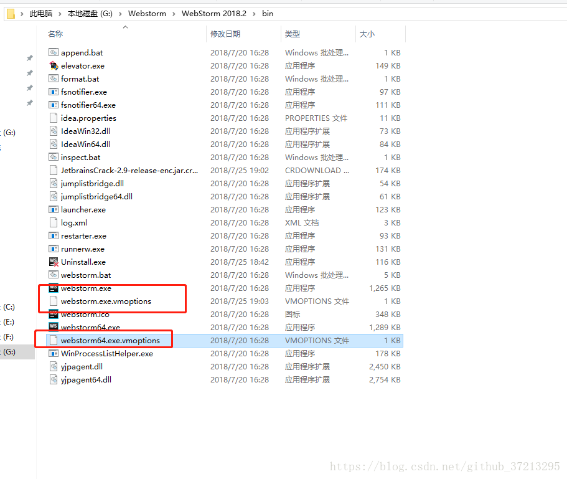Select the webstorm64.exe.vmoptions file name
The image size is (567, 479).
(x=110, y=341)
